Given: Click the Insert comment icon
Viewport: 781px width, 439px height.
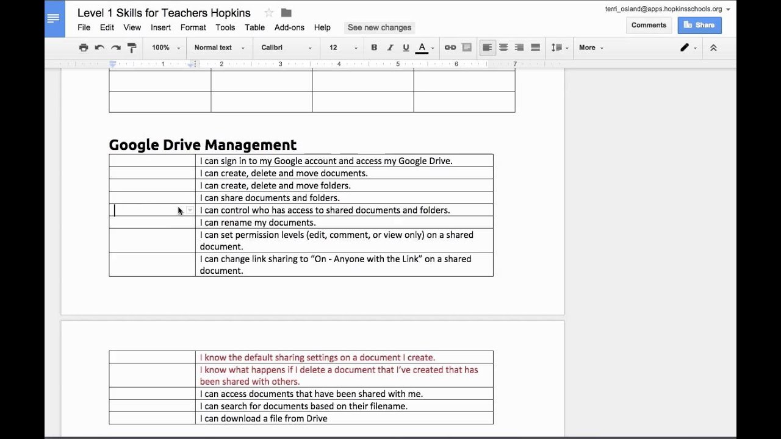Looking at the screenshot, I should click(467, 48).
